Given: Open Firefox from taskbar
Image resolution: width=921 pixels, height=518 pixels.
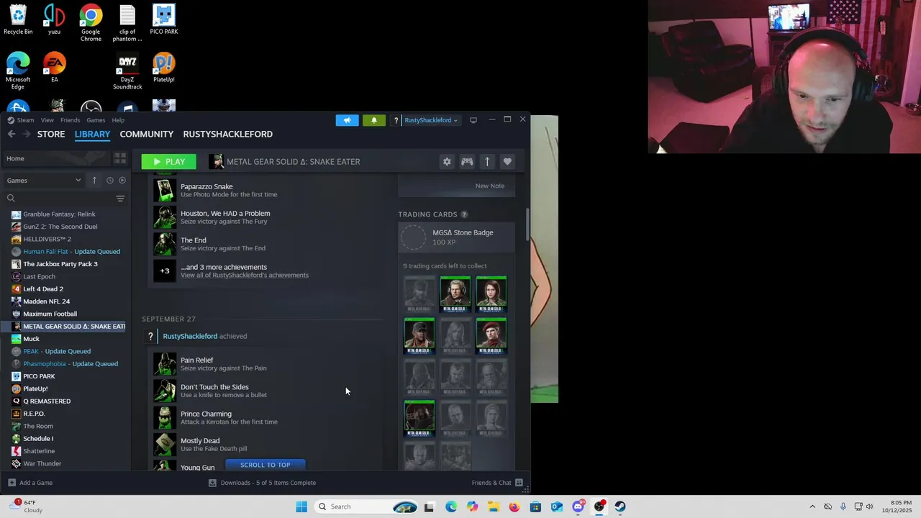Looking at the screenshot, I should coord(514,506).
